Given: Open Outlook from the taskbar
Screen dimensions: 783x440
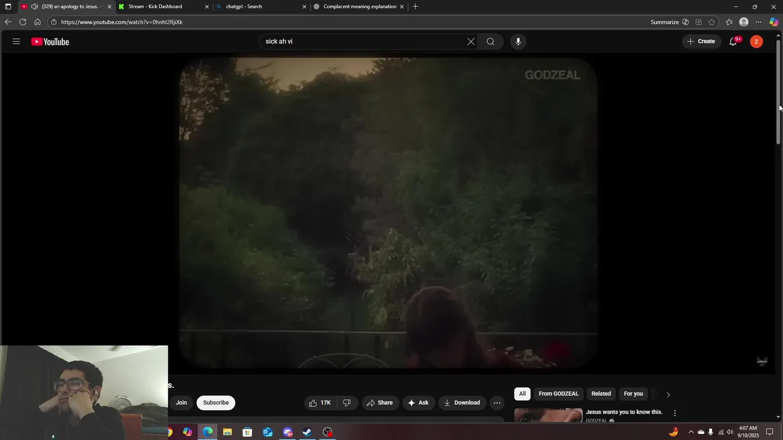Looking at the screenshot, I should coord(267,432).
